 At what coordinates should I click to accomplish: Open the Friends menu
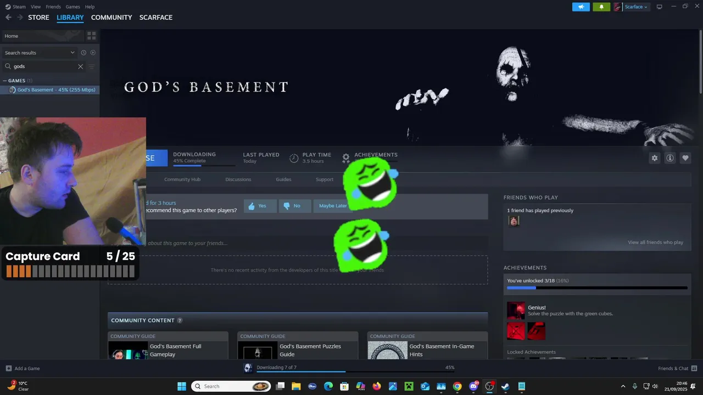coord(53,7)
